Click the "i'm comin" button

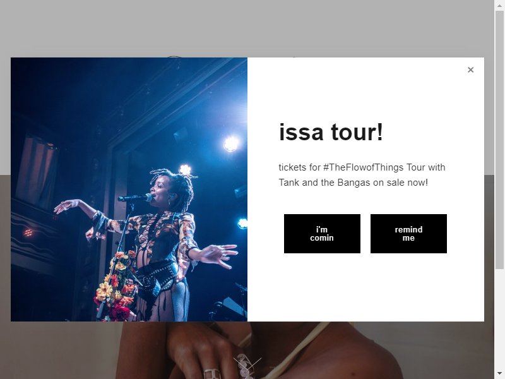coord(322,234)
